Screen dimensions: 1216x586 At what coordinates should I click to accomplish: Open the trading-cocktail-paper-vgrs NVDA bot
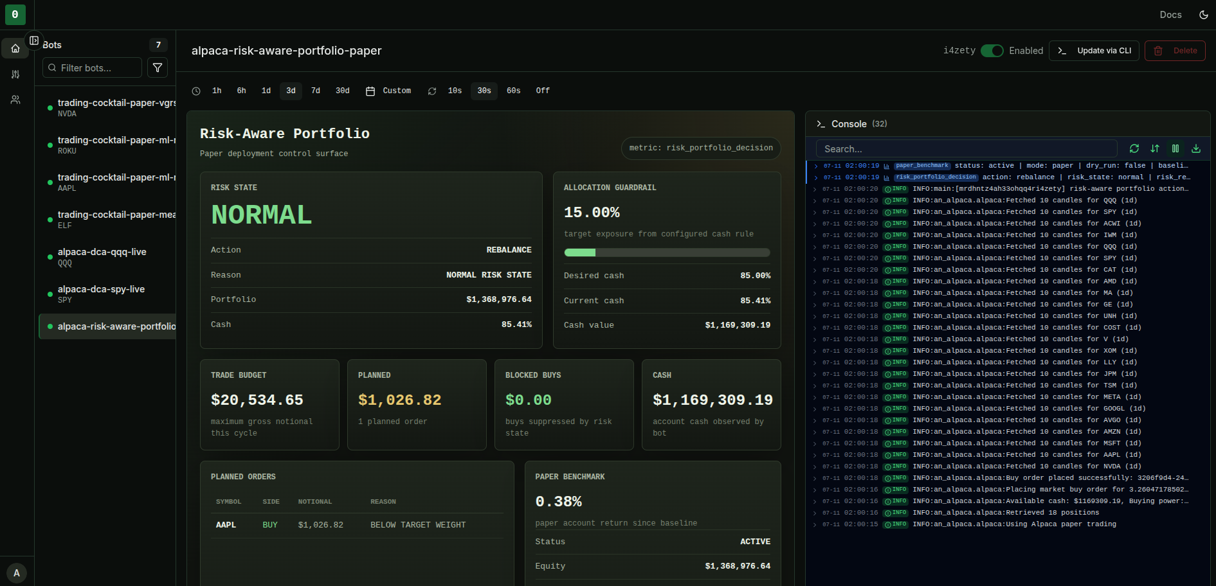pyautogui.click(x=108, y=108)
